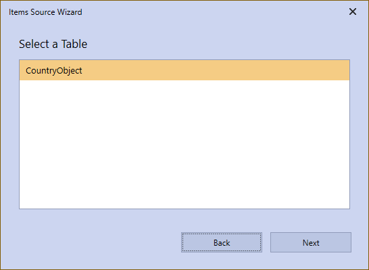The height and width of the screenshot is (270, 369).
Task: Click the Items Source Wizard title text
Action: 45,12
